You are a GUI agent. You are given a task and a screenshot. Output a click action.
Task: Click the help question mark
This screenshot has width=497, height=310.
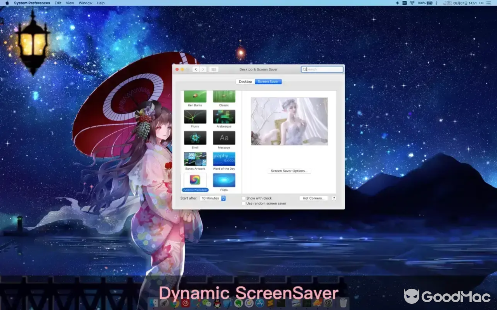[334, 198]
